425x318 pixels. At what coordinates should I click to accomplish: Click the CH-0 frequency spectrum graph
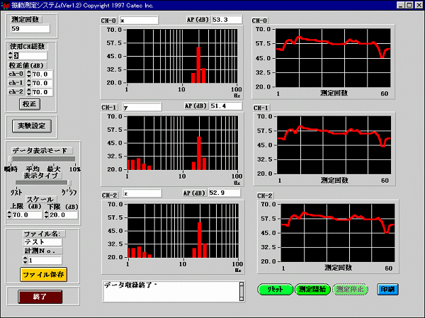pos(182,56)
